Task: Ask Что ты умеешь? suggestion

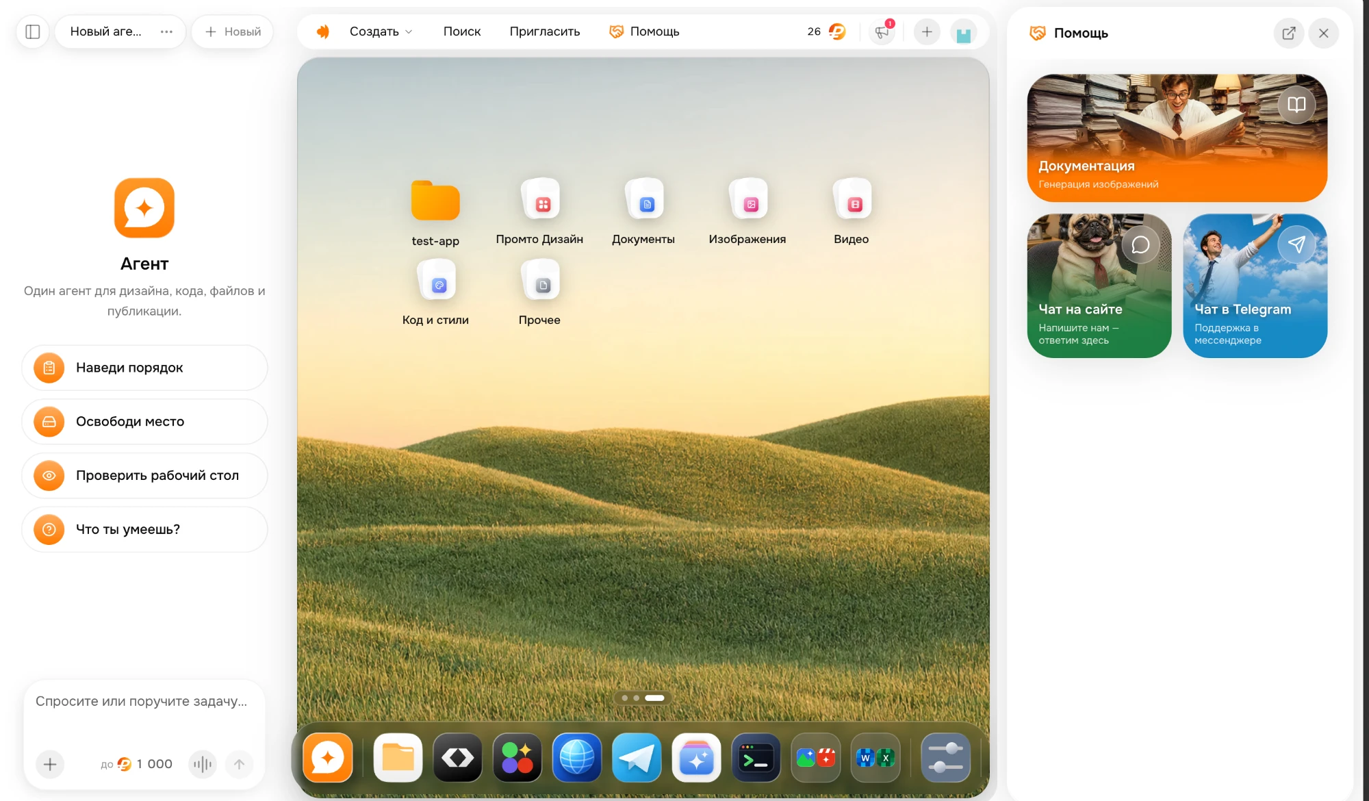Action: click(144, 529)
